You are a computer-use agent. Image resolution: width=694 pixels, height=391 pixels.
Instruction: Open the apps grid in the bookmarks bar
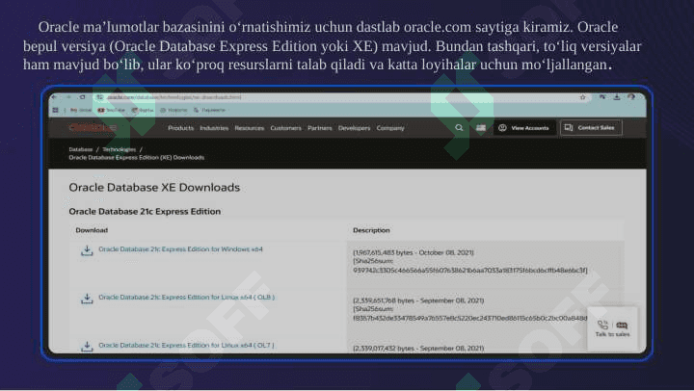[x=55, y=110]
